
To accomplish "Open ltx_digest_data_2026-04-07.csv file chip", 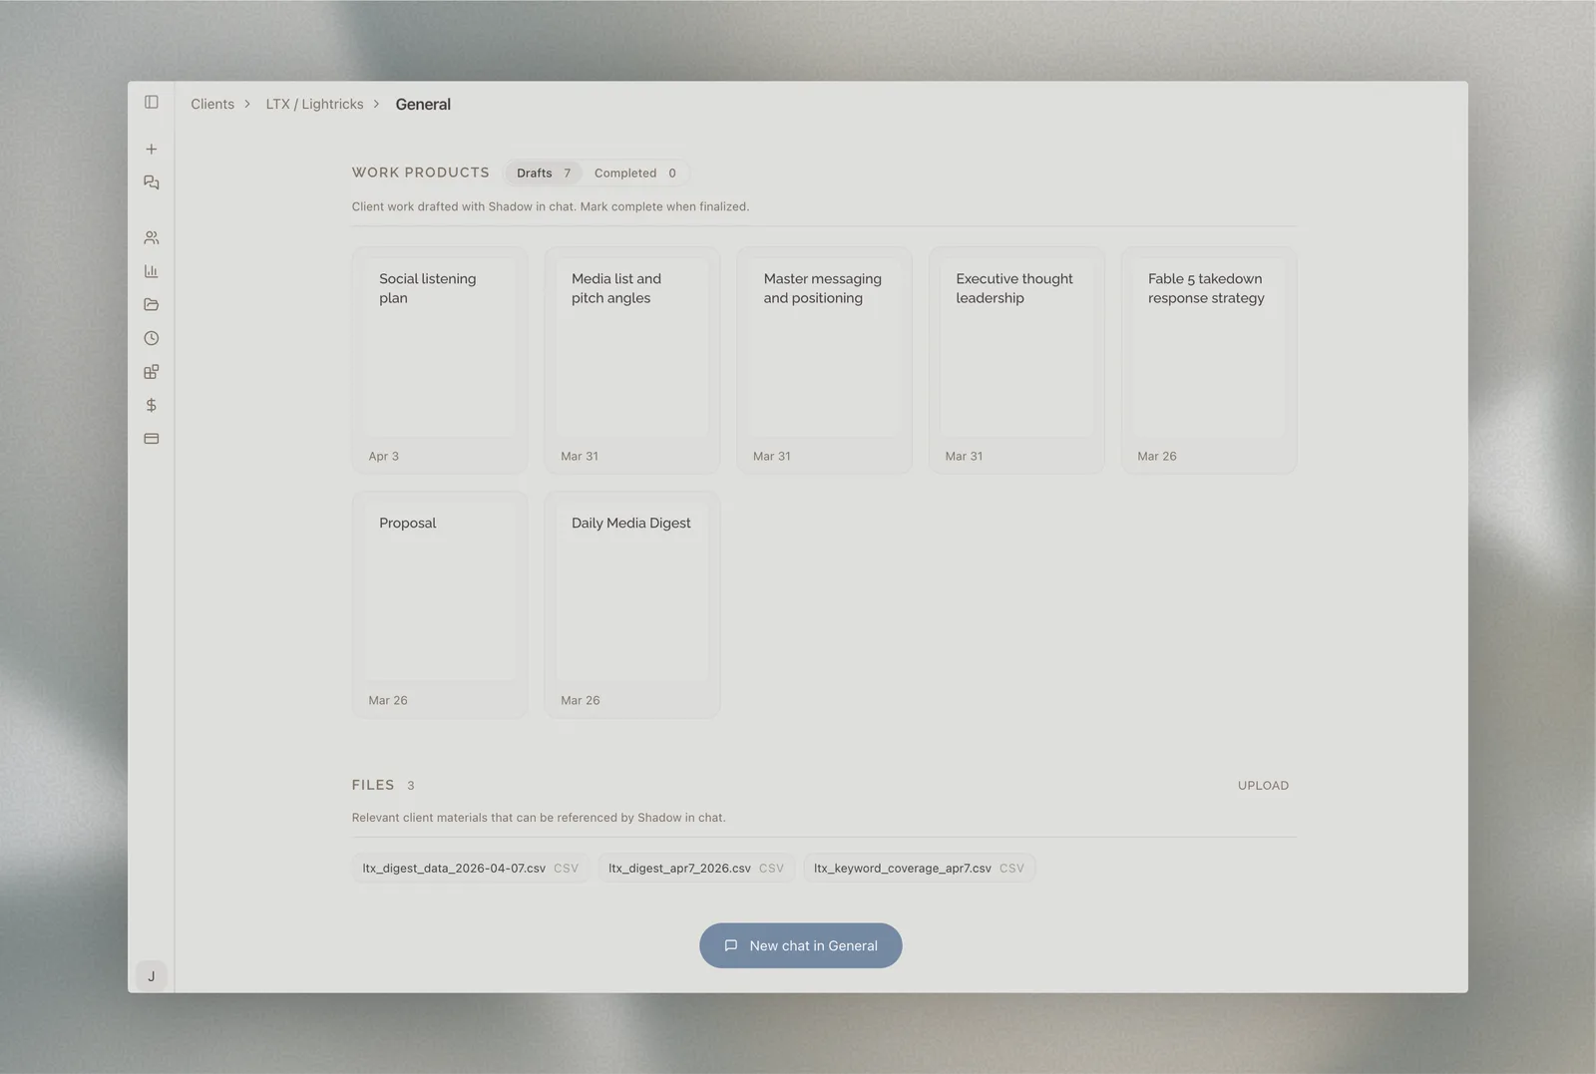I will (471, 869).
